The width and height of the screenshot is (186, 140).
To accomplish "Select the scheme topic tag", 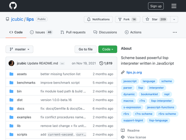I will click(x=167, y=81).
